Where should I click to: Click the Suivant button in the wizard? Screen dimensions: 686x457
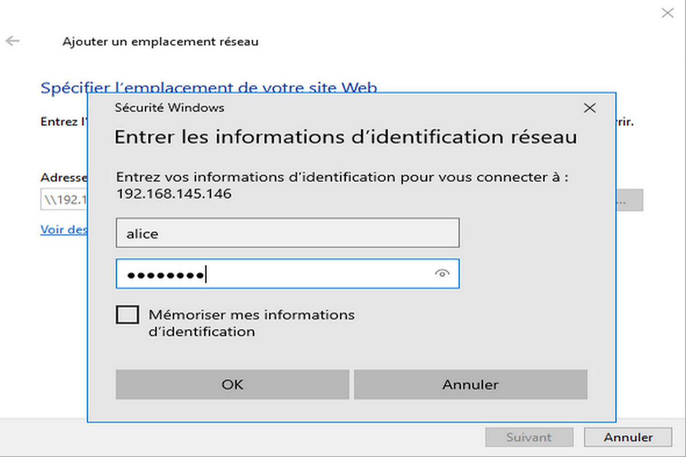click(528, 438)
